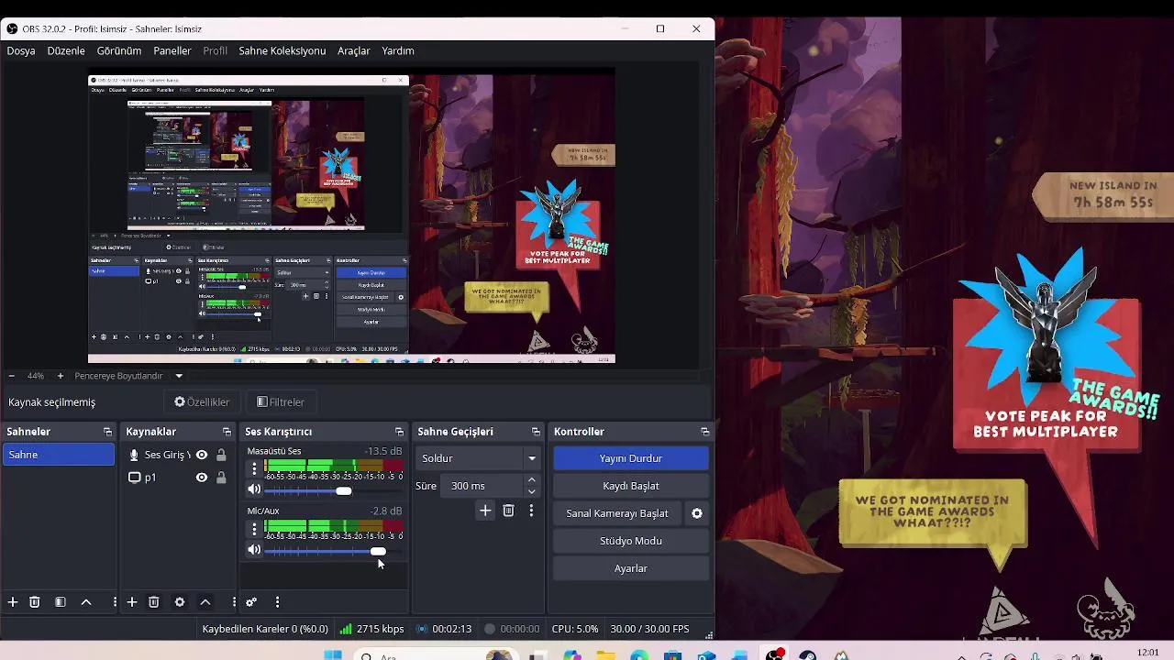Open Mic/Aux three-dot options menu

pos(254,529)
